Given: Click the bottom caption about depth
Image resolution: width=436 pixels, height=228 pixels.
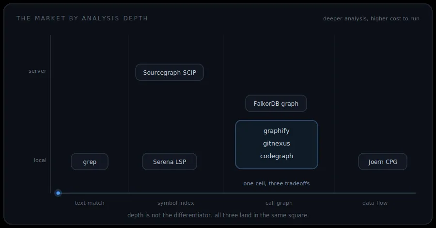Looking at the screenshot, I should coord(218,215).
